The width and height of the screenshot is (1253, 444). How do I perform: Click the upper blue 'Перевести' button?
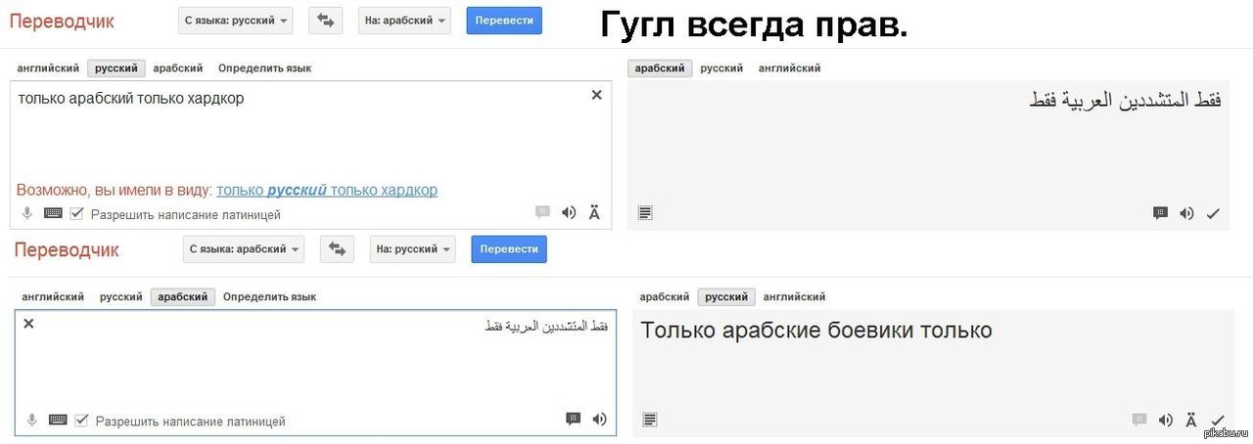tap(504, 21)
